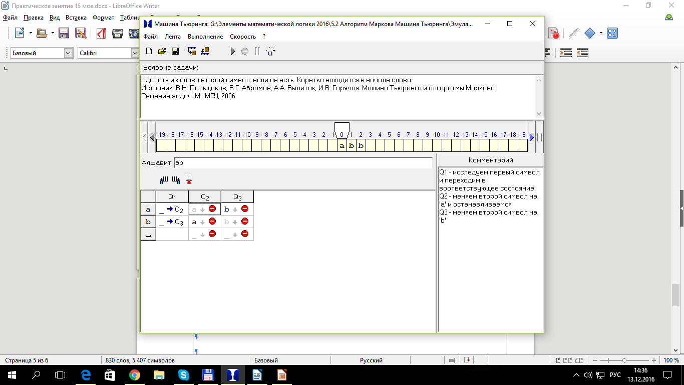This screenshot has width=684, height=385.
Task: Select cell Q2 row b
Action: tap(205, 222)
